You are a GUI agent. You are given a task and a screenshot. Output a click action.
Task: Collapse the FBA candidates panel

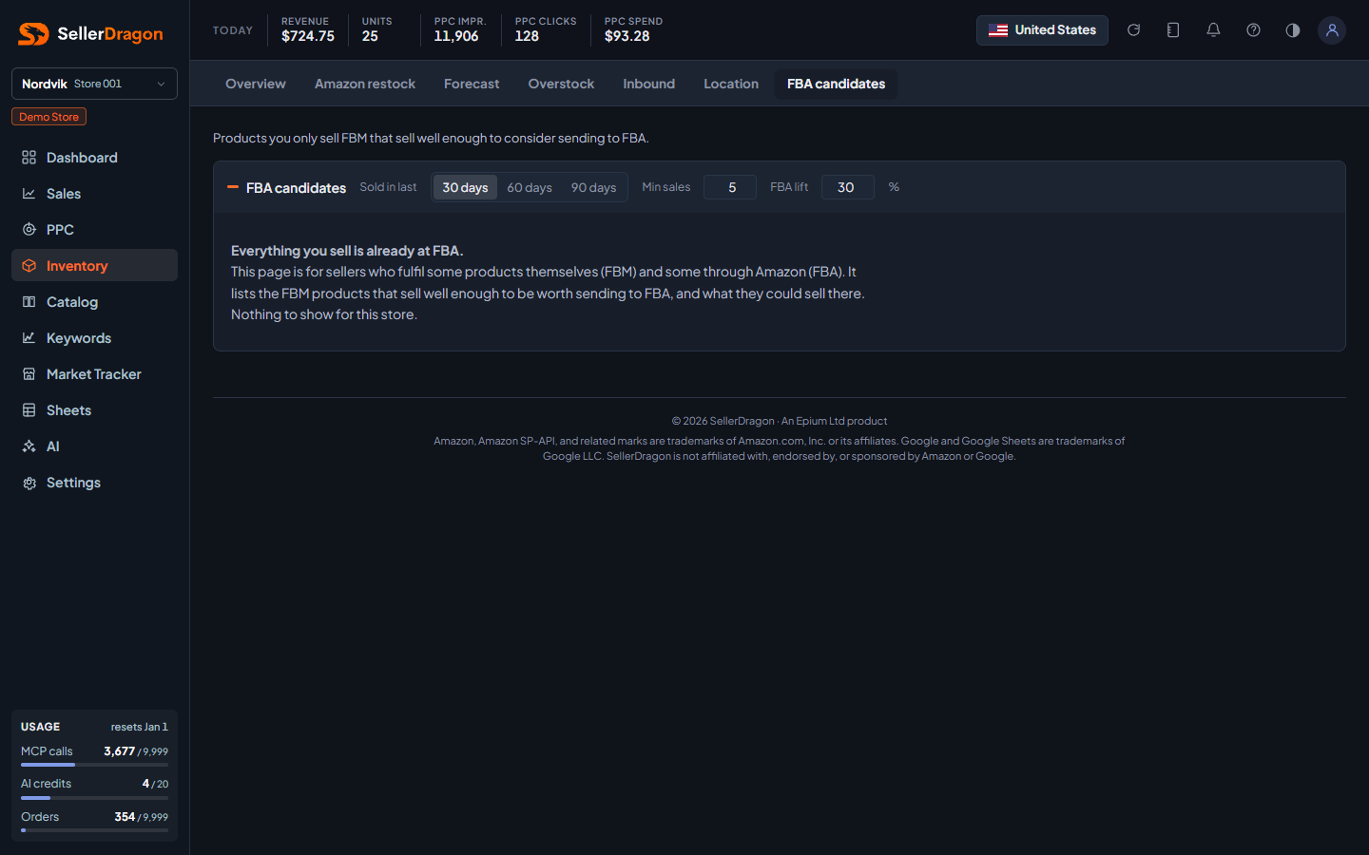[x=233, y=187]
